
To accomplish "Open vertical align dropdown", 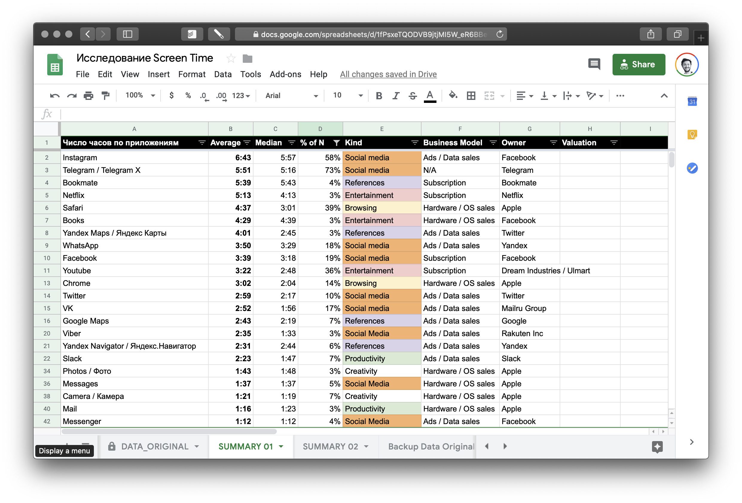I will [548, 95].
